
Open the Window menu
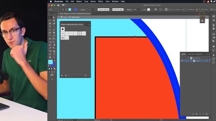(x=115, y=1)
